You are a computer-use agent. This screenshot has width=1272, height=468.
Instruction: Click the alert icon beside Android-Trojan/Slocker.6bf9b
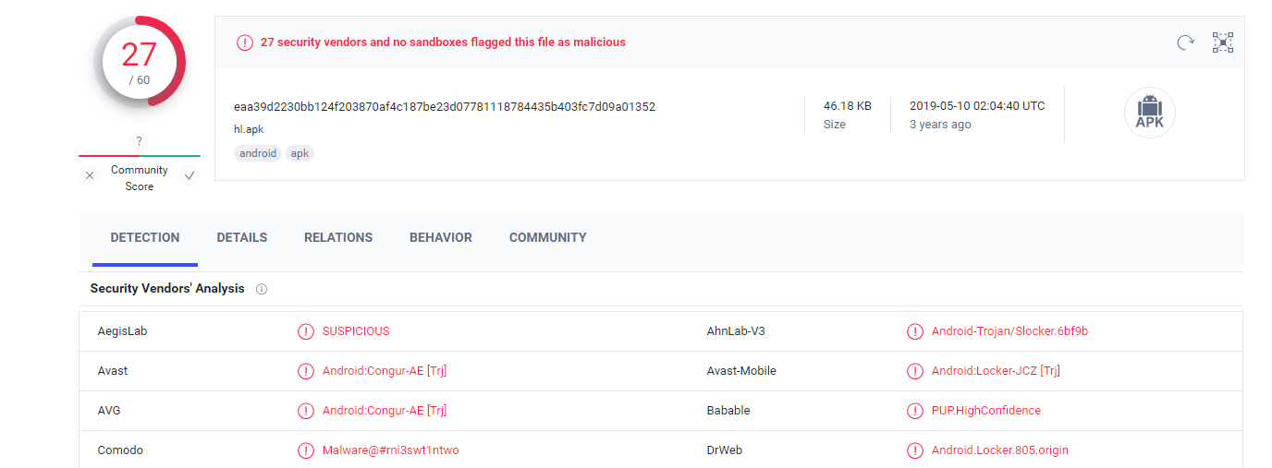(914, 331)
